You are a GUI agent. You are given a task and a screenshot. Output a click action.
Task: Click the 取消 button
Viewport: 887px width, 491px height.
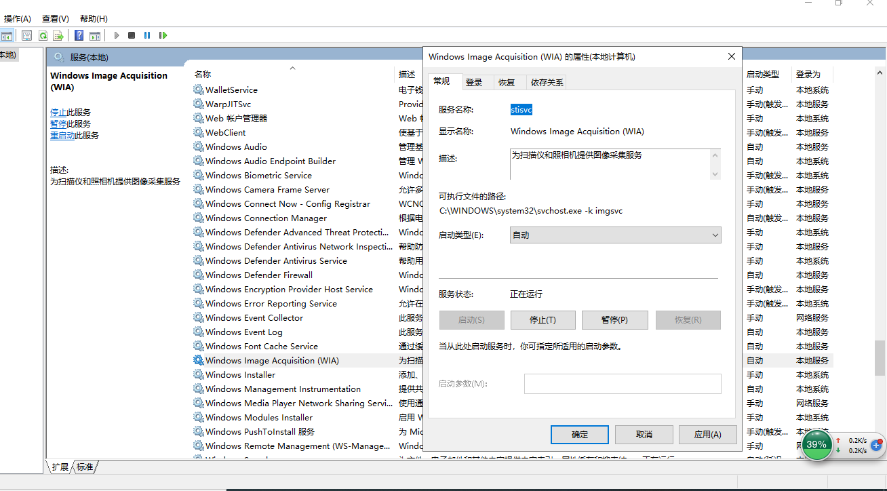point(644,434)
